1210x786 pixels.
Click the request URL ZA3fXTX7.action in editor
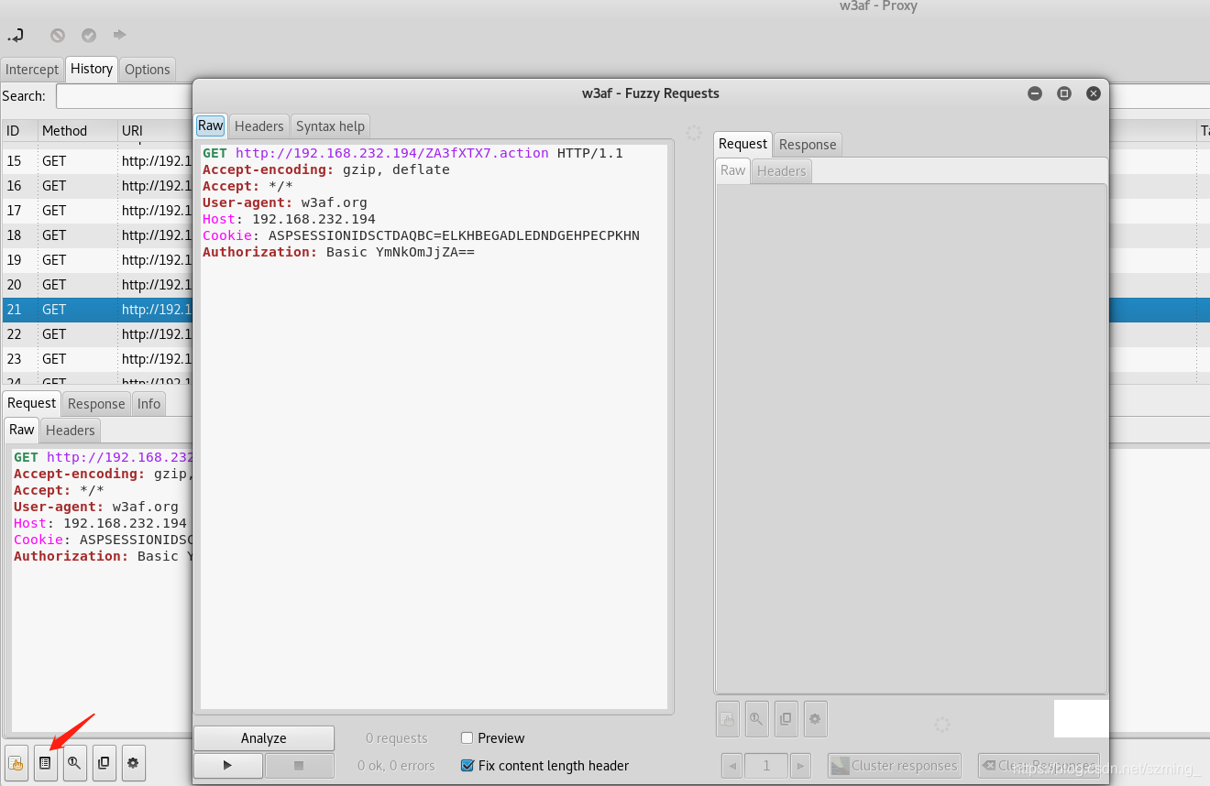pyautogui.click(x=391, y=153)
